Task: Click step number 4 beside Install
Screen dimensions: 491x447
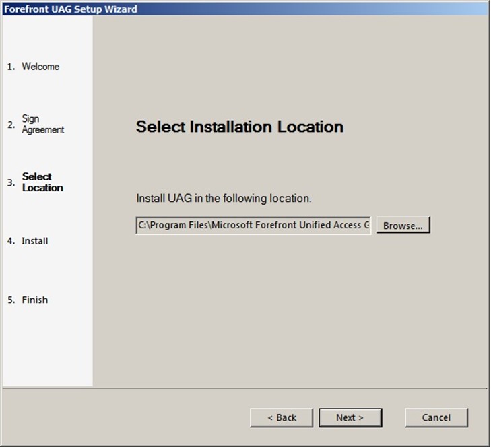Action: coord(11,241)
